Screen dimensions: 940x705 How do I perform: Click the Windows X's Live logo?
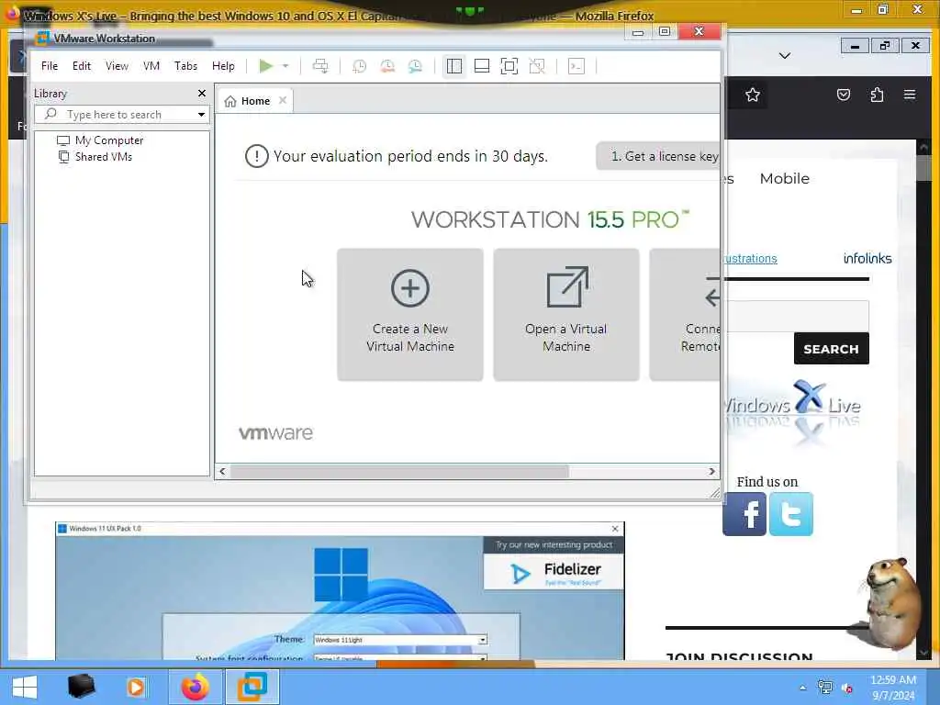click(x=792, y=412)
